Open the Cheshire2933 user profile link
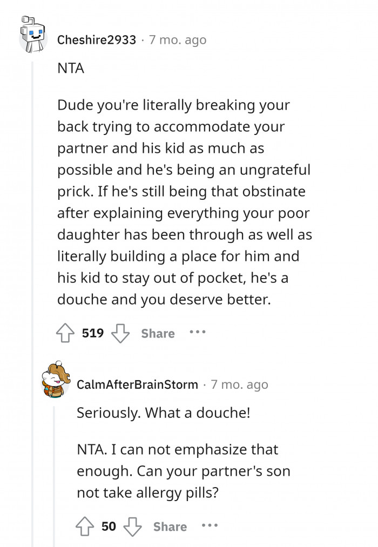Image resolution: width=378 pixels, height=547 pixels. pyautogui.click(x=97, y=40)
